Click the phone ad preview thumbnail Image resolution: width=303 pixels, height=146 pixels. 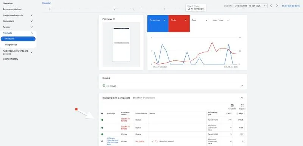pos(121,44)
